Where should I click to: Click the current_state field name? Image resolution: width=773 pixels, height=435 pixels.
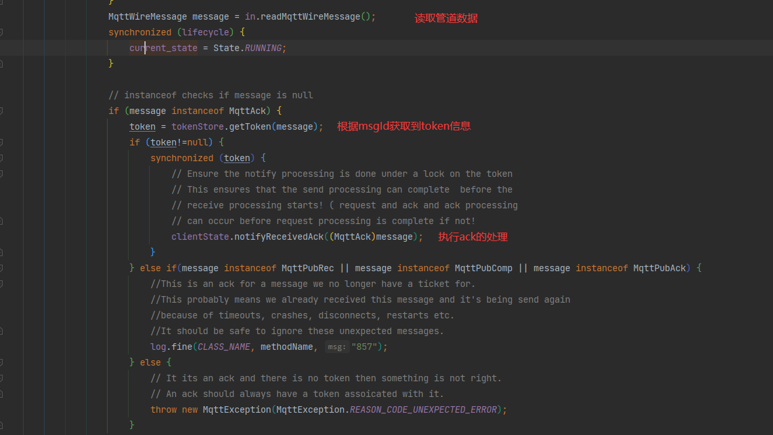163,48
